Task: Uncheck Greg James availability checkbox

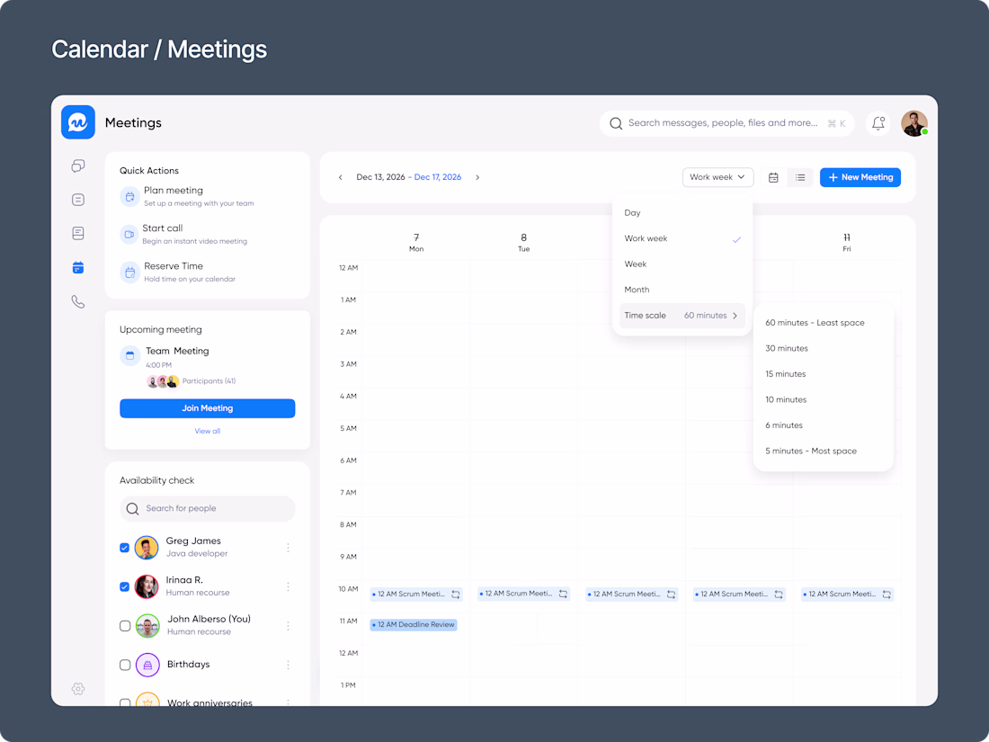Action: click(125, 548)
